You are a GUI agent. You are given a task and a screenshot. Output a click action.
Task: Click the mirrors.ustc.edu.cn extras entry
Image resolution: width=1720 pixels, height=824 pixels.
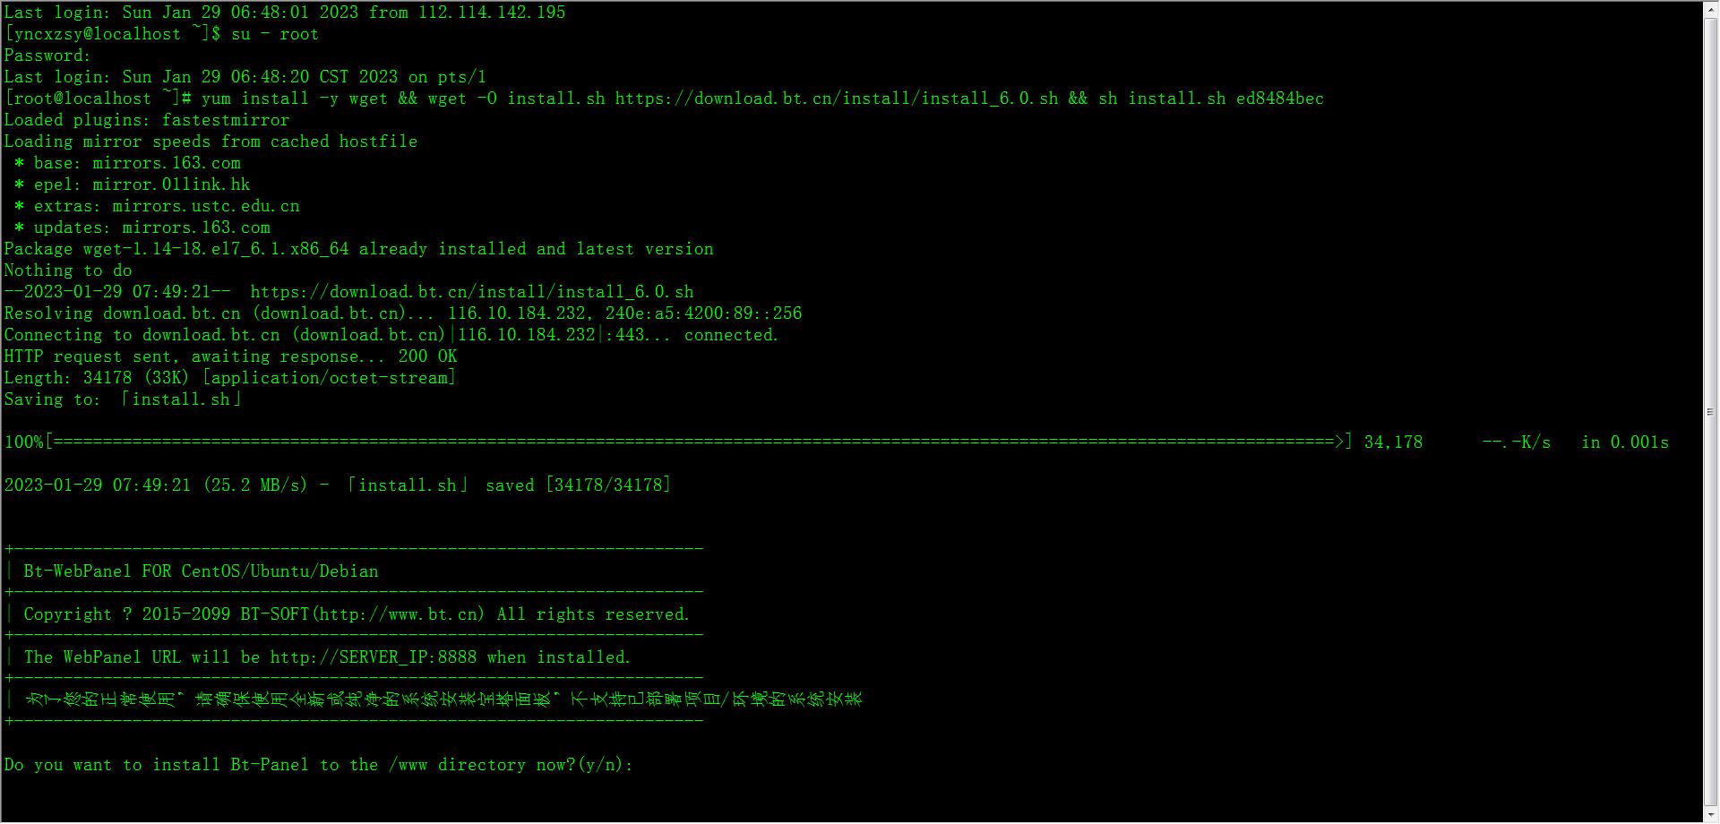tap(206, 206)
